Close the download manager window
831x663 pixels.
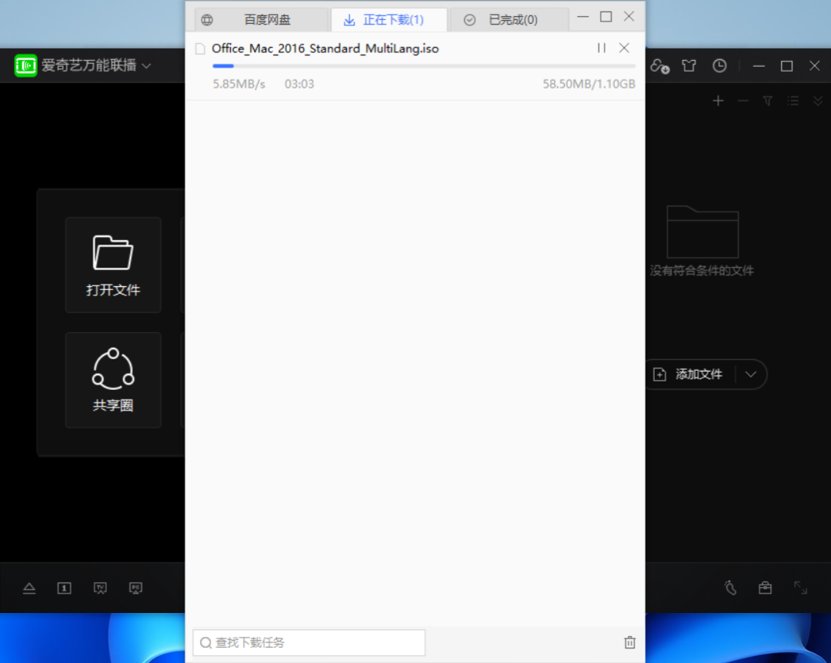629,17
